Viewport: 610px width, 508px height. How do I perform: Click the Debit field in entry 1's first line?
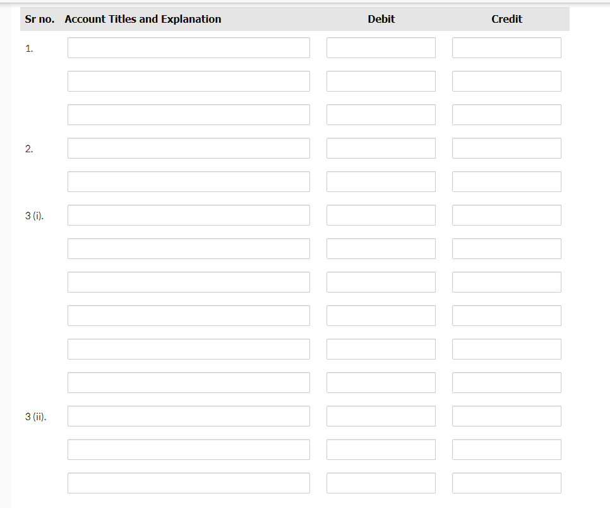coord(381,48)
